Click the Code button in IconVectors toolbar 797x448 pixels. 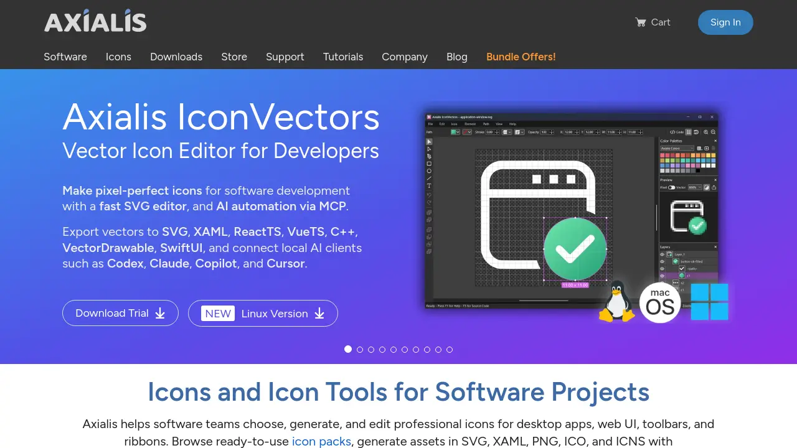click(677, 132)
